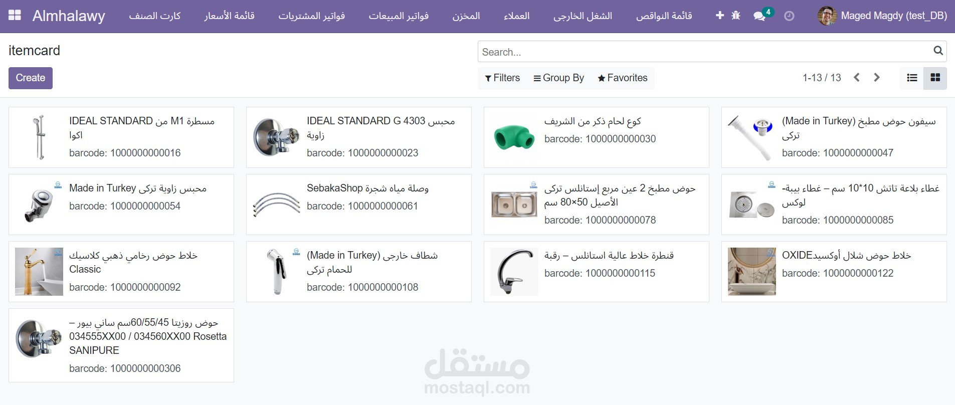Expand the Favorites dropdown

(623, 78)
